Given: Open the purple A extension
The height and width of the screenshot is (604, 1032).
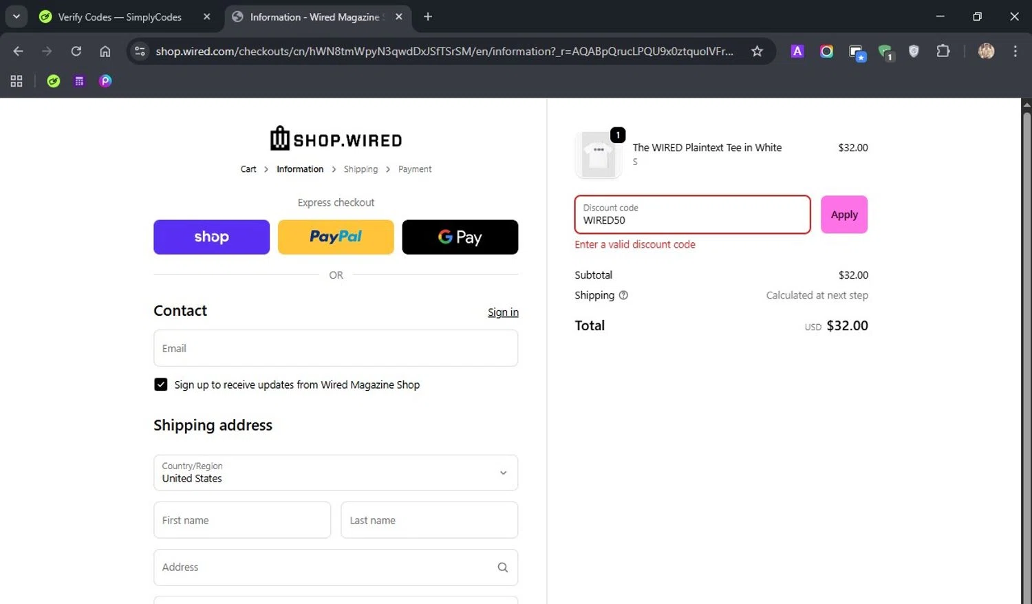Looking at the screenshot, I should coord(797,51).
